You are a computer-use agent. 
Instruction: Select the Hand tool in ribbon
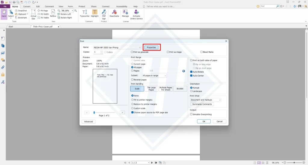[4, 13]
